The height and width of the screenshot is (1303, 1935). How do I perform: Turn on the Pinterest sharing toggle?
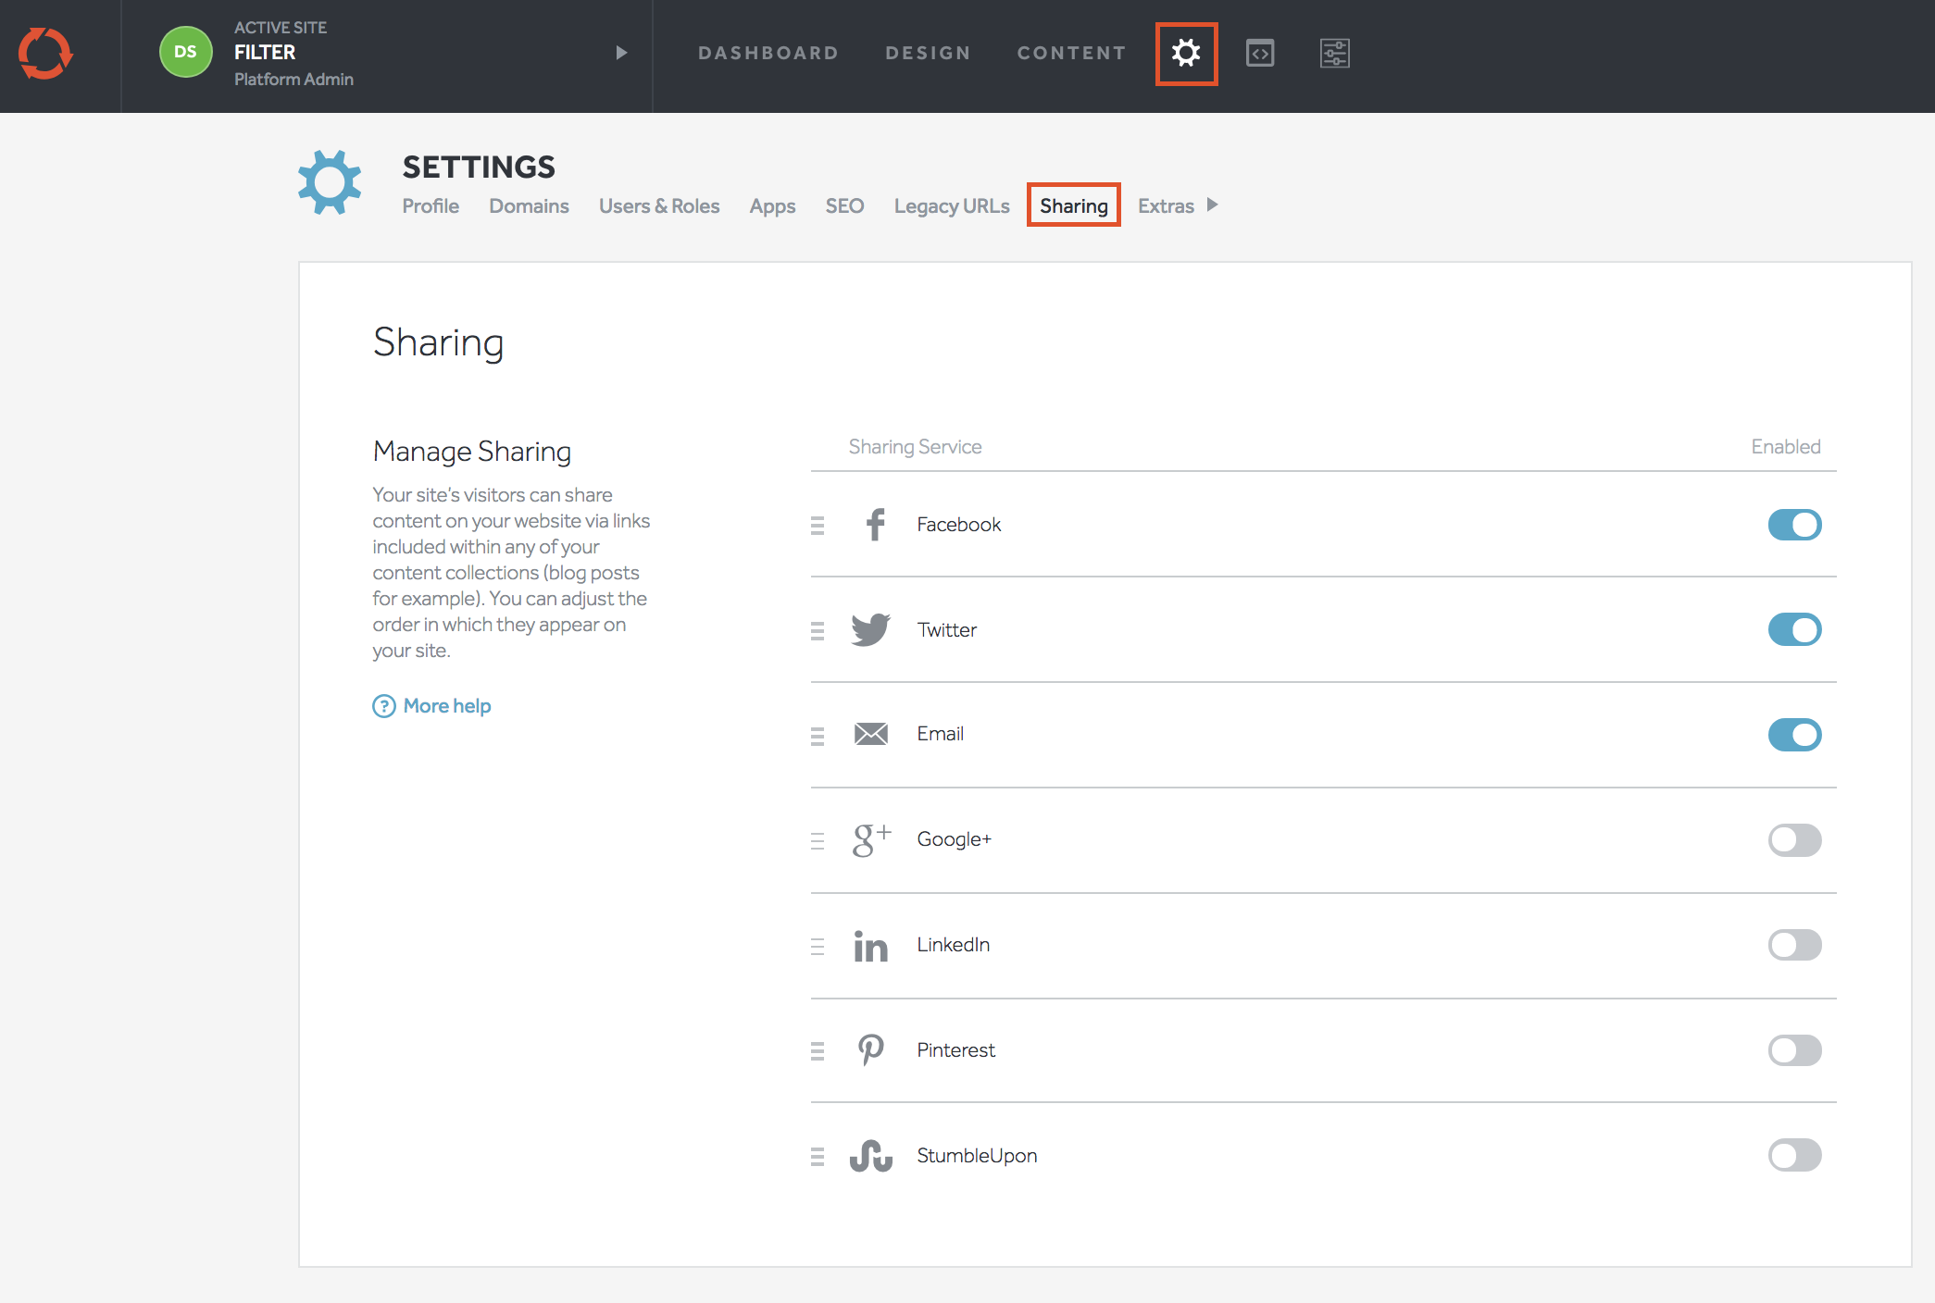pos(1794,1050)
